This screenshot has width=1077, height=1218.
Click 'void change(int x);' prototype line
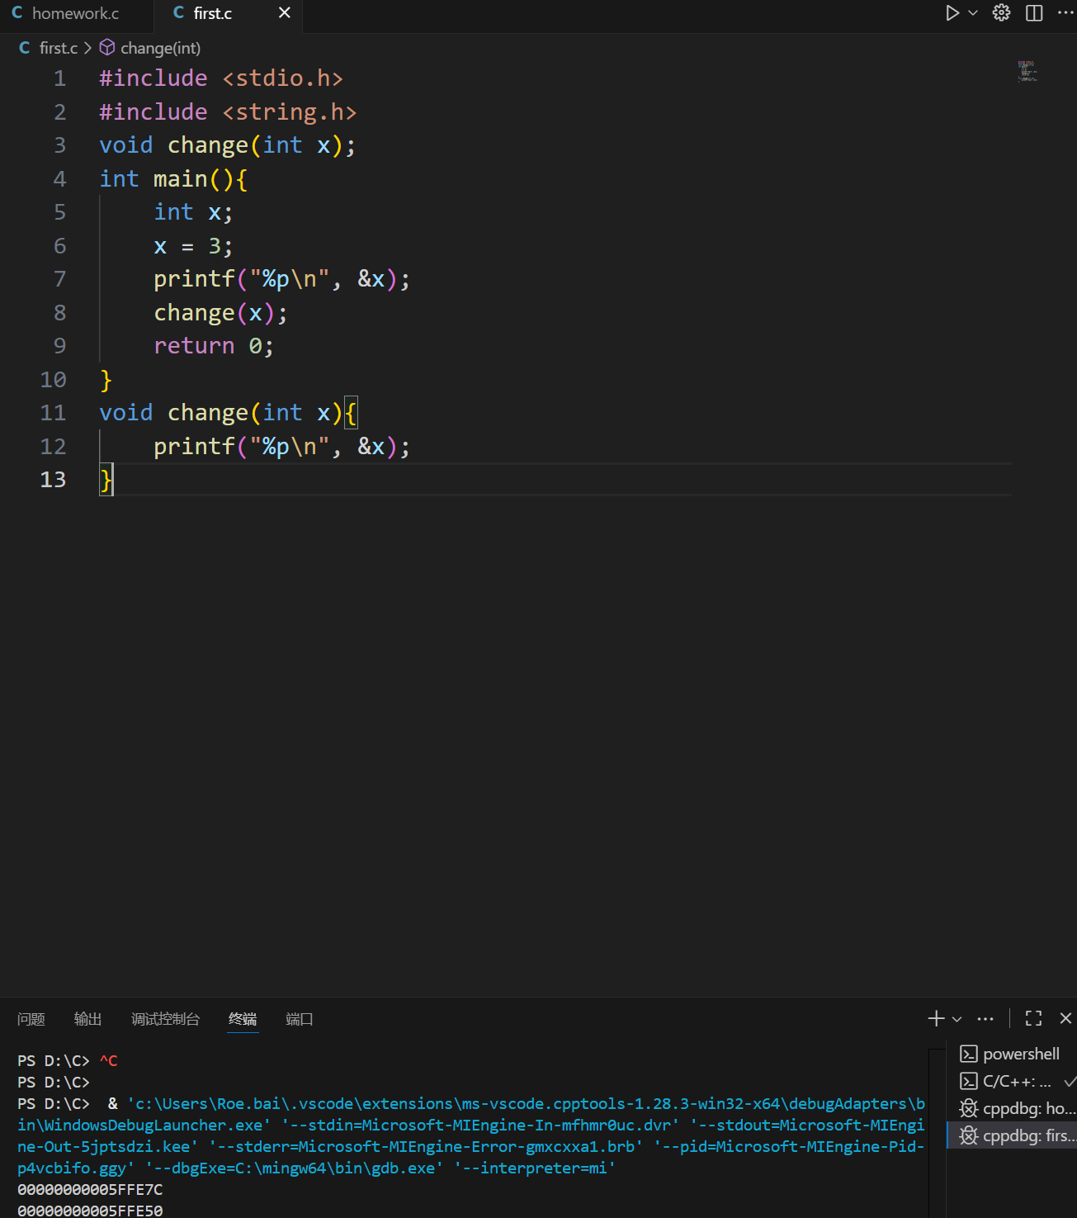[228, 145]
